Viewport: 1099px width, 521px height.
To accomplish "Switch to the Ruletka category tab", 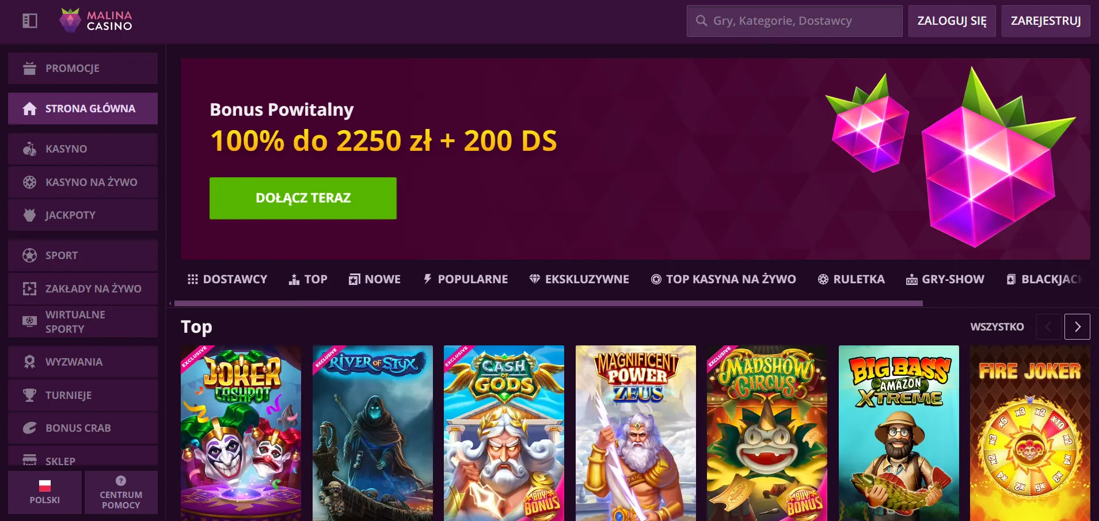I will [x=851, y=279].
